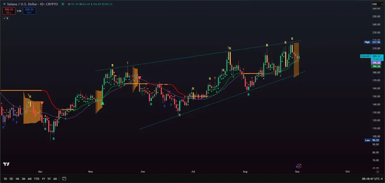Viewport: 385px width, 183px height.
Task: Open the Go to date calendar icon
Action: [x=64, y=179]
